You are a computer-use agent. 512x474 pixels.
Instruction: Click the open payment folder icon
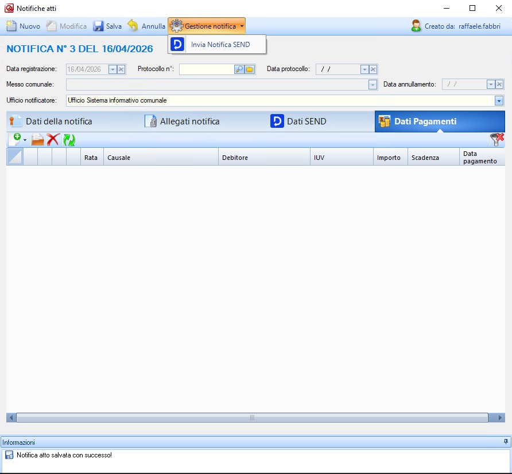(x=37, y=139)
